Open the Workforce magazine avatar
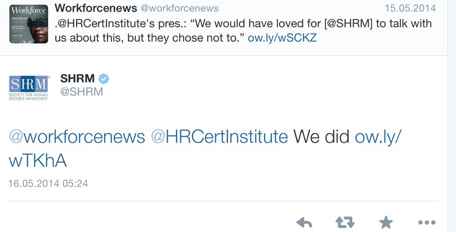 tap(28, 24)
